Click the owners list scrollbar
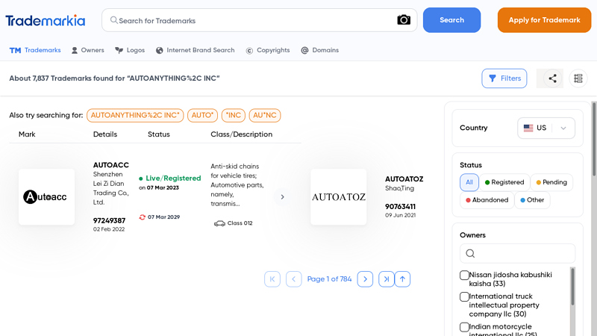 click(572, 287)
